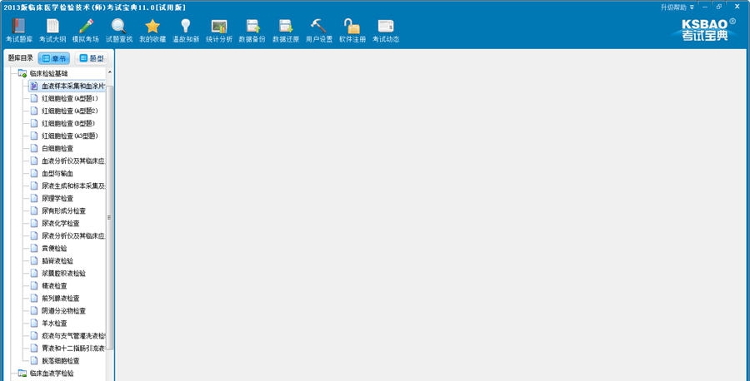This screenshot has height=381, width=750.
Task: Select 胃液和十二指肠引流液 chapter
Action: point(67,348)
